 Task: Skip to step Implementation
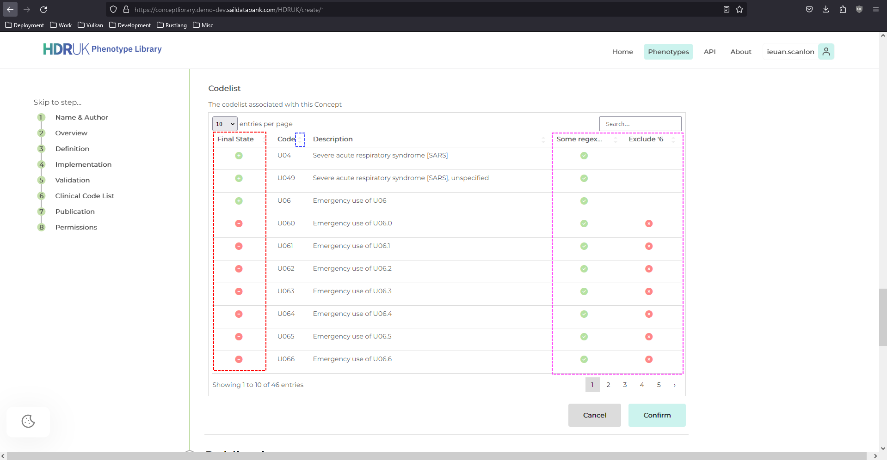click(x=83, y=164)
